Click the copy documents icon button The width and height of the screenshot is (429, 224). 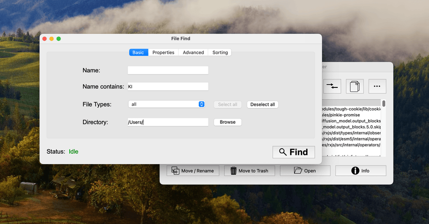tap(355, 86)
